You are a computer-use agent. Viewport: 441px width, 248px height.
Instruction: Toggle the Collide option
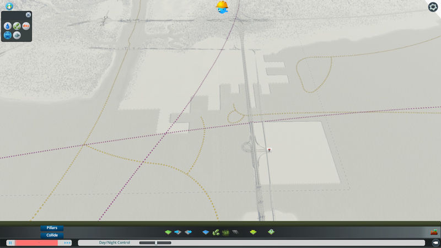pyautogui.click(x=52, y=235)
